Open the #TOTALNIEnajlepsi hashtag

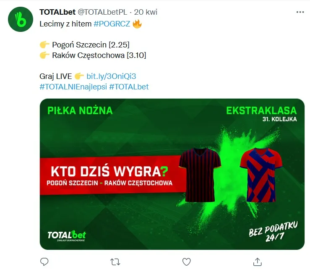(73, 86)
